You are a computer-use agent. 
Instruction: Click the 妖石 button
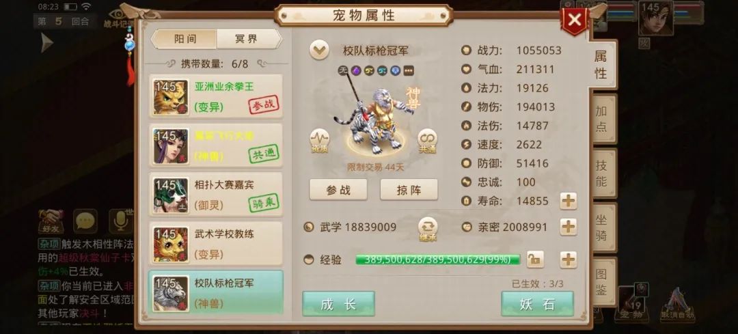coord(537,304)
